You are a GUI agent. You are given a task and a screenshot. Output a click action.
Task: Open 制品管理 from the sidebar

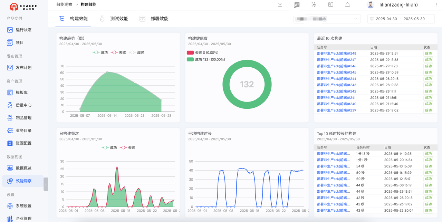[23, 118]
